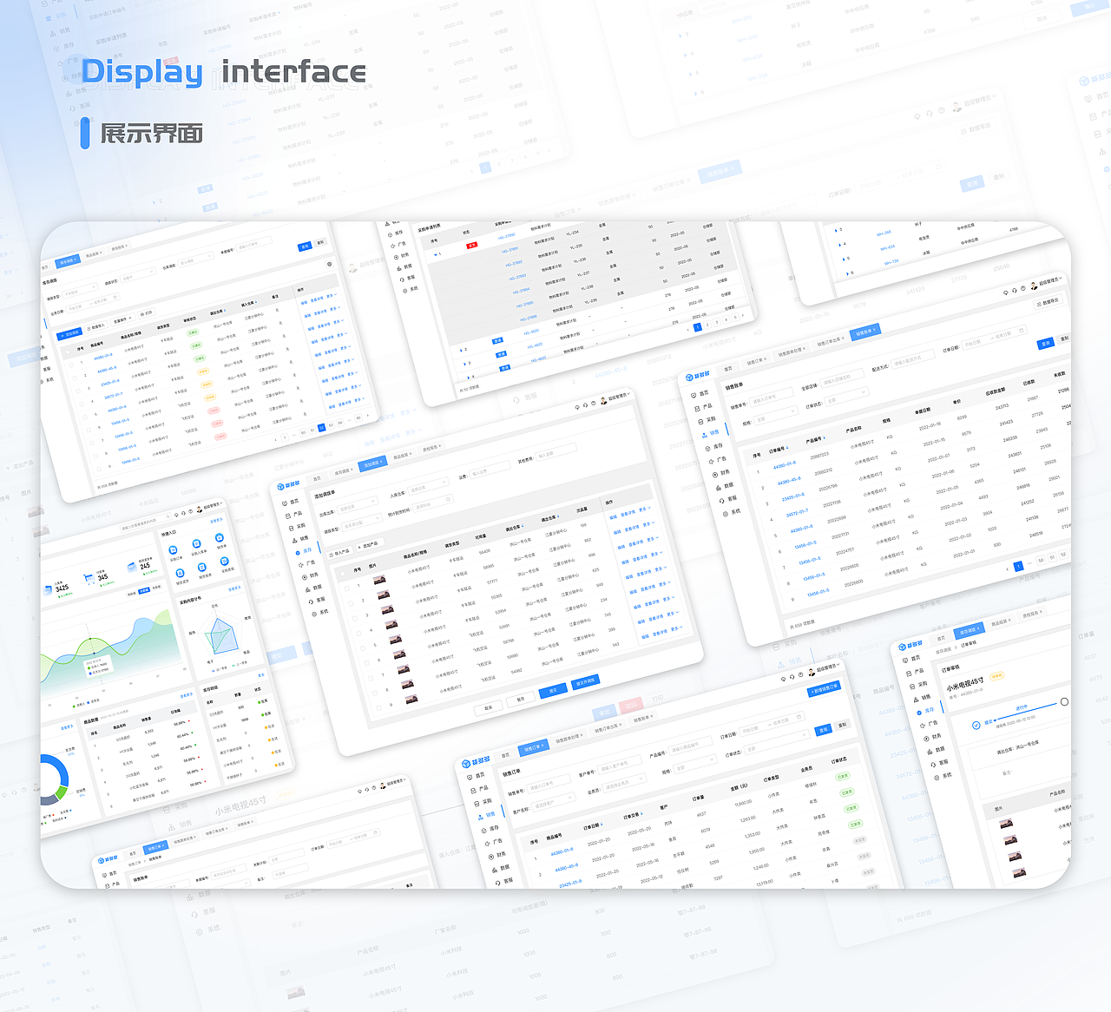Open 客服 icon in 销售账单 window sidebar
This screenshot has height=1012, width=1111.
click(722, 501)
